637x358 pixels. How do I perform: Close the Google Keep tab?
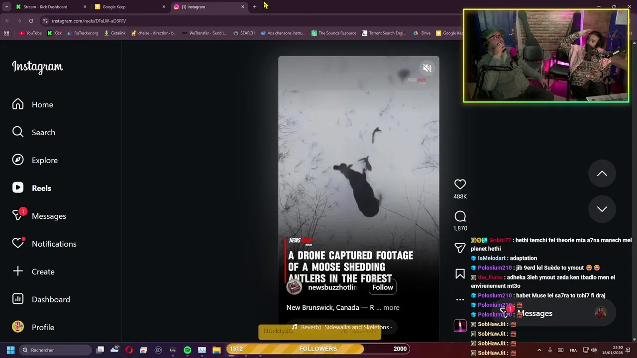(x=164, y=7)
